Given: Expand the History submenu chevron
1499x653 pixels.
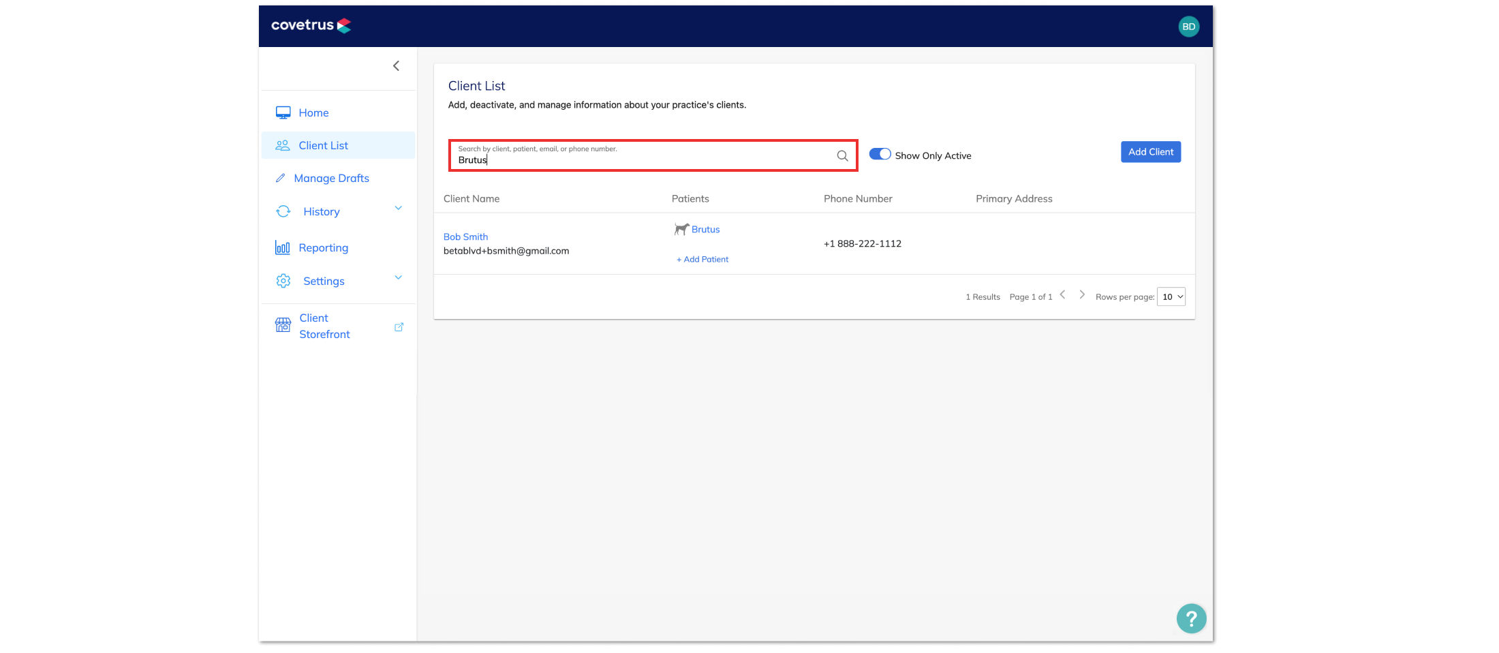Looking at the screenshot, I should click(399, 208).
